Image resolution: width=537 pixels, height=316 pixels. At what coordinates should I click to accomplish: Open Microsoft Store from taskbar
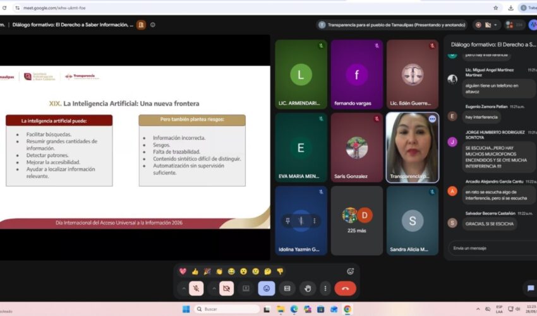click(321, 309)
